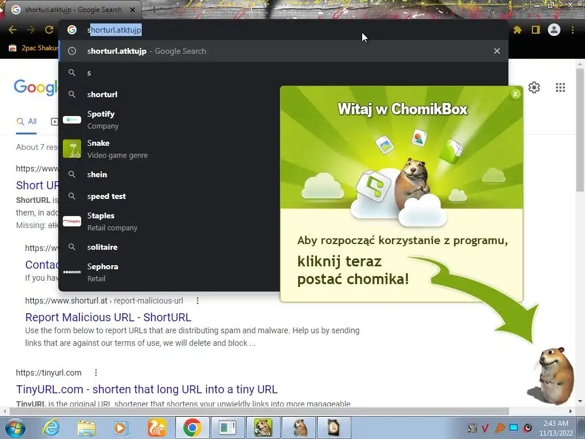
Task: Close the Witaj w ChomikBox popup
Action: pyautogui.click(x=515, y=94)
